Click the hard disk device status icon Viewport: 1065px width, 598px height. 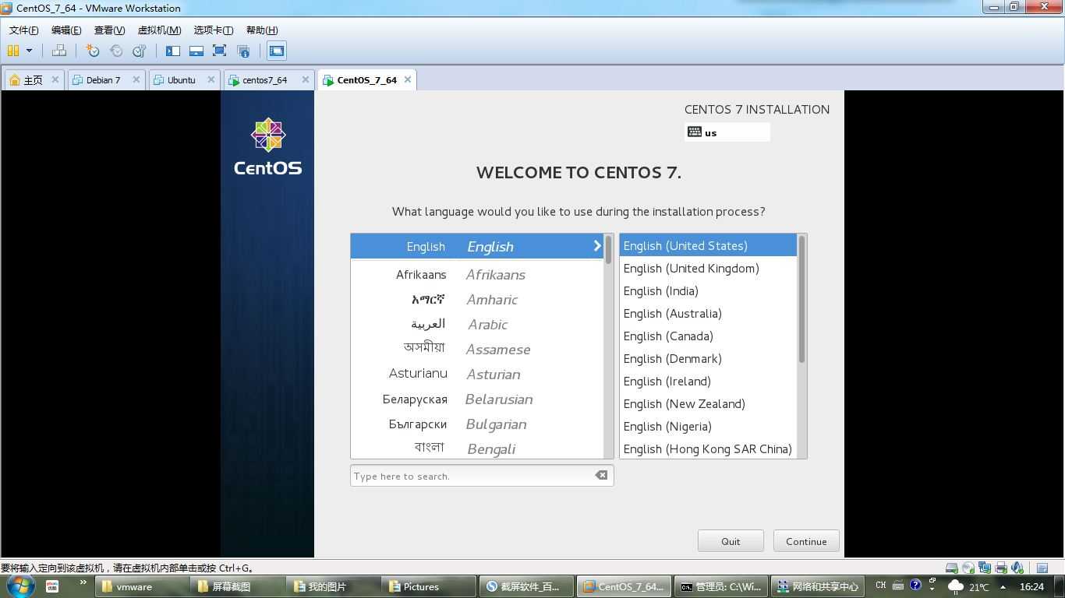[x=951, y=568]
